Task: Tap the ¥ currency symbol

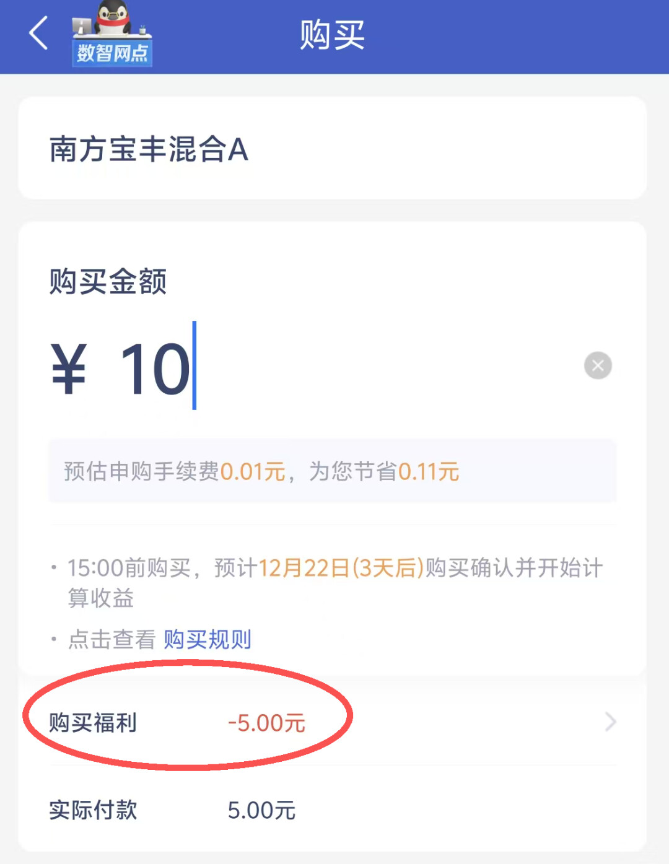Action: pyautogui.click(x=68, y=369)
